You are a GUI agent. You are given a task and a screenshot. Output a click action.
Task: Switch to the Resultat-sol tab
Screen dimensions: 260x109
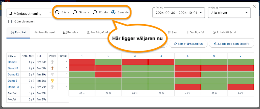click(x=44, y=33)
